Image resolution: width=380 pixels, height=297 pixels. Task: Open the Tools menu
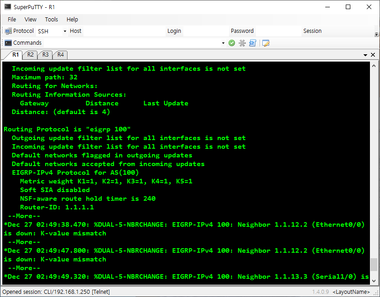click(52, 20)
